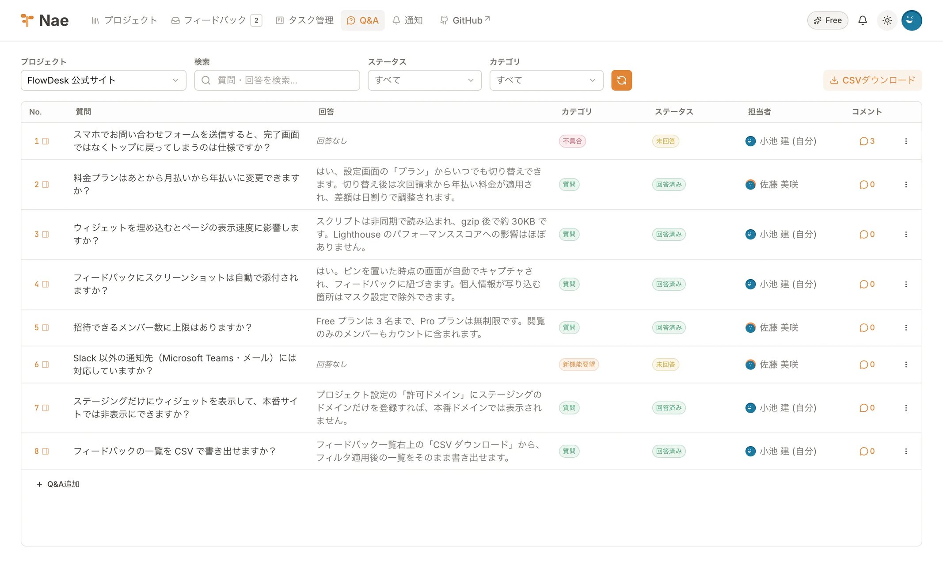Click the Nae logo in the header
The image size is (943, 562).
(x=45, y=20)
